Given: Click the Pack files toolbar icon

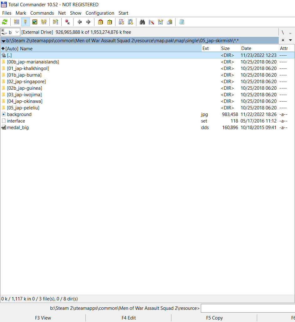Looking at the screenshot, I should pos(100,22).
